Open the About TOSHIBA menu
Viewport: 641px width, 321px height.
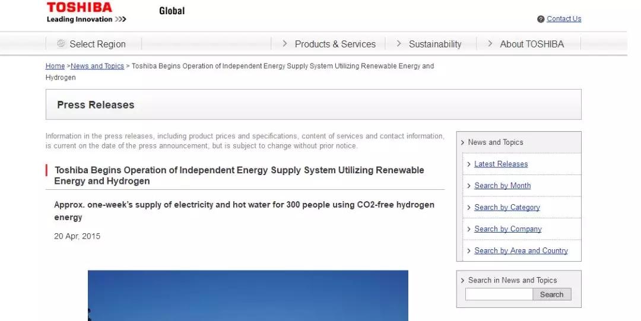tap(532, 44)
